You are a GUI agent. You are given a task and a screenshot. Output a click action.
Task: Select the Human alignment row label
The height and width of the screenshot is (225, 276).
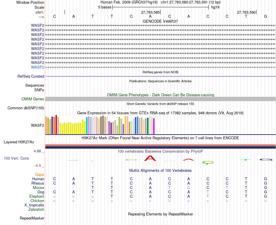[x=38, y=179]
